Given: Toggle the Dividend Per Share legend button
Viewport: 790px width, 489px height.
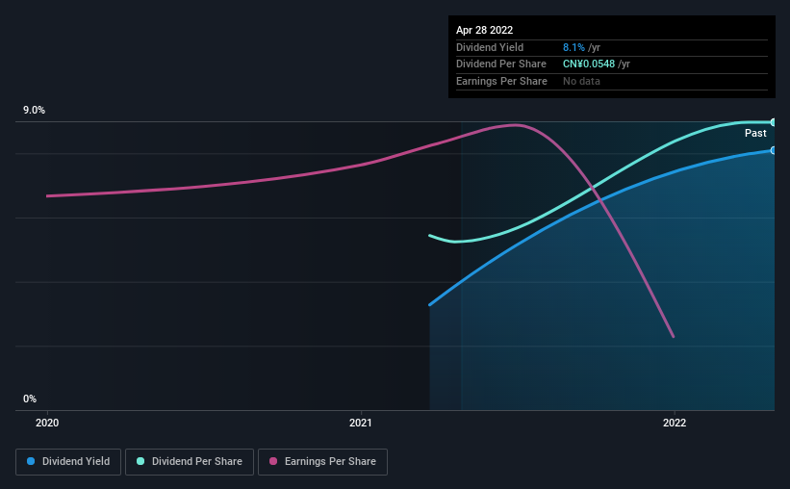Looking at the screenshot, I should (190, 462).
